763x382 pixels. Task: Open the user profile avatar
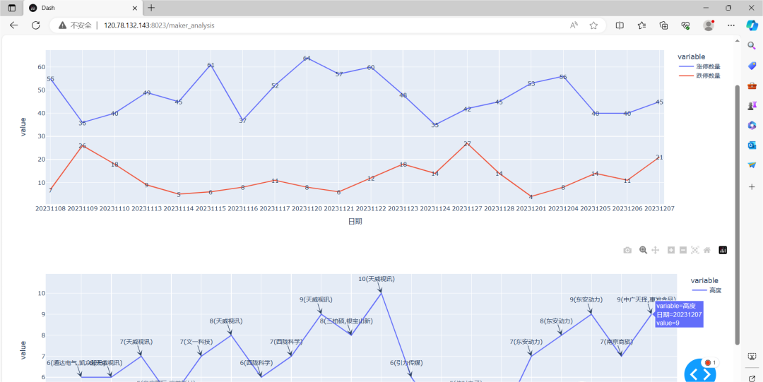pos(708,25)
